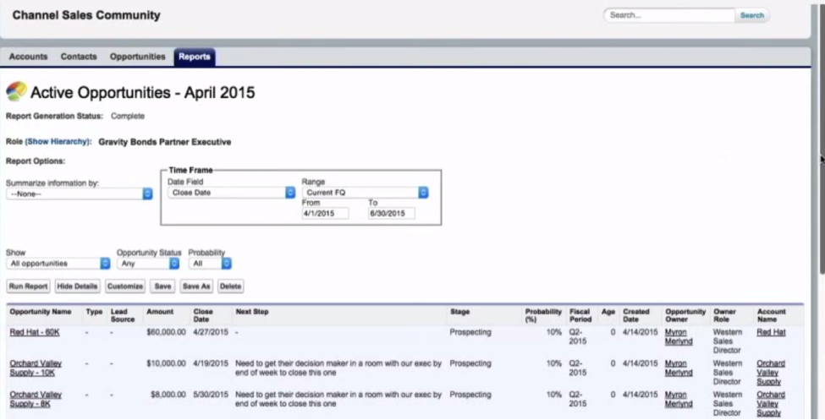Screen dimensions: 825x420
Task: Click the Opportunity Owner column header
Action: click(685, 315)
